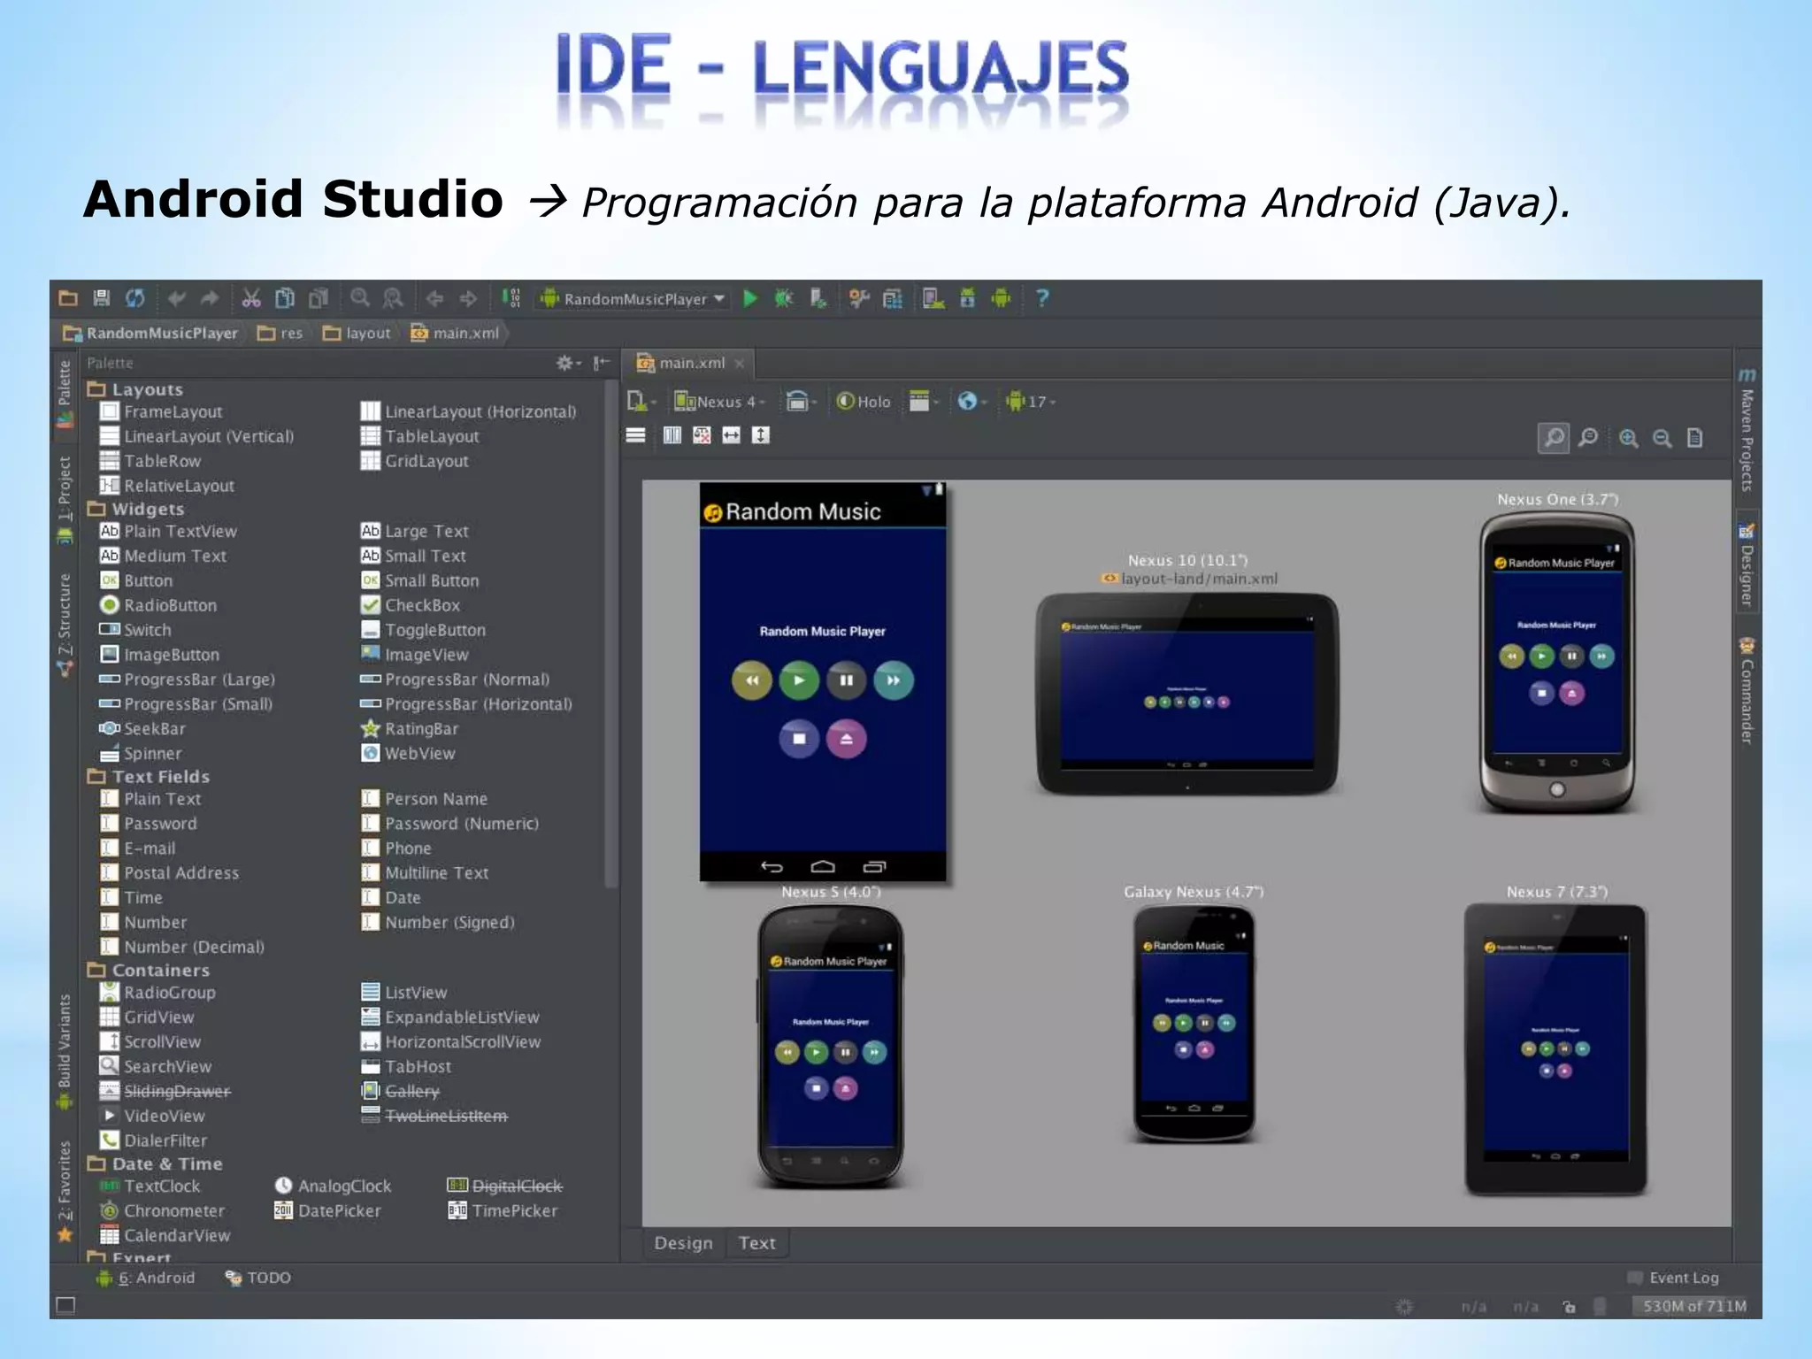Click the stretch height vertical arrows icon
1812x1359 pixels.
tap(761, 435)
